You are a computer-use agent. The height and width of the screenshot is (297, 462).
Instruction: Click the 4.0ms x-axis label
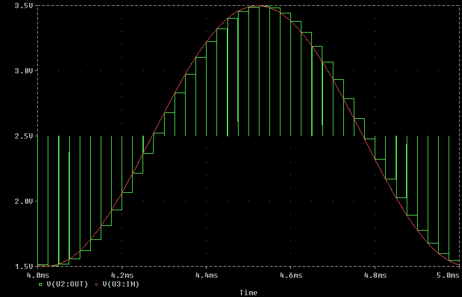pyautogui.click(x=38, y=275)
